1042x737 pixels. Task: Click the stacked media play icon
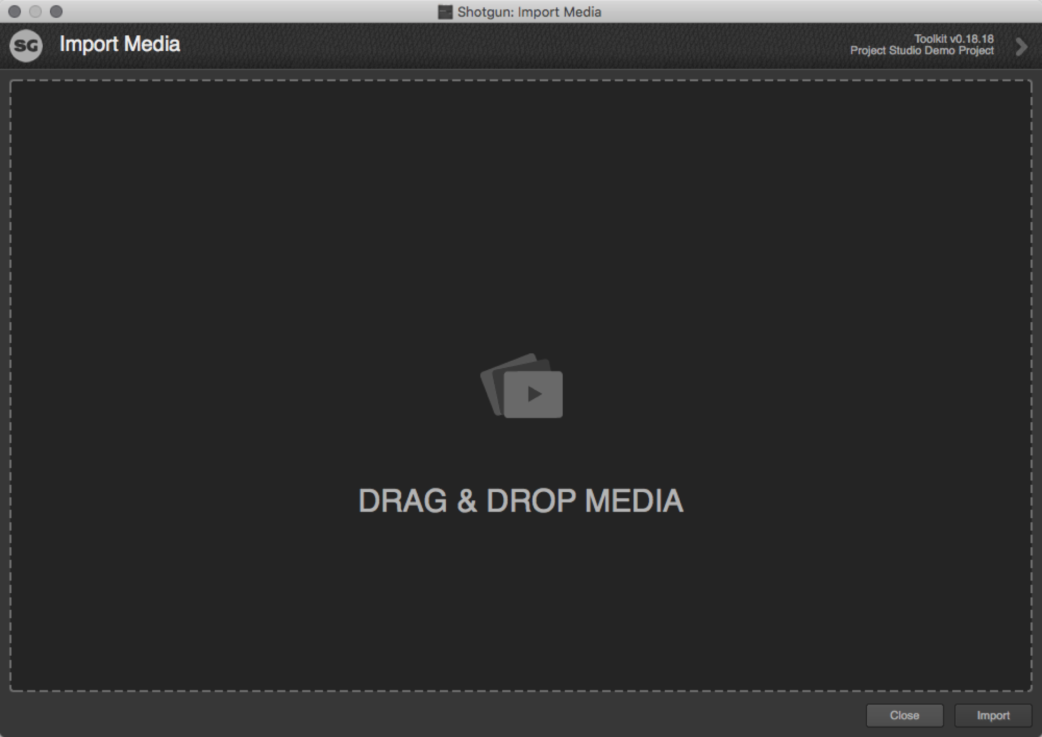pos(522,386)
